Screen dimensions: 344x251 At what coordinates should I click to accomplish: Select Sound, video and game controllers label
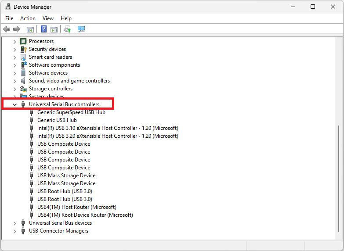[x=69, y=81]
